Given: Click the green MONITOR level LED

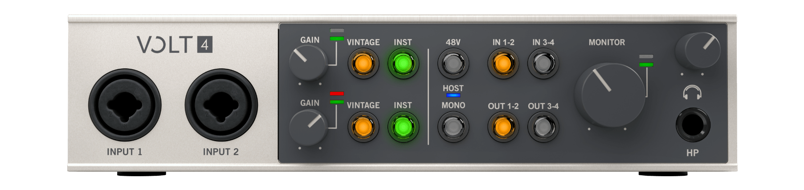Looking at the screenshot, I should 646,65.
